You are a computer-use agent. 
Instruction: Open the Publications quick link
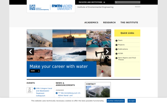coord(123,49)
